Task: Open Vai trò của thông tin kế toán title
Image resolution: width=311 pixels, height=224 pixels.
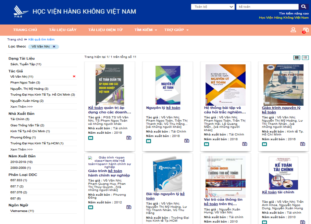Action: [223, 202]
